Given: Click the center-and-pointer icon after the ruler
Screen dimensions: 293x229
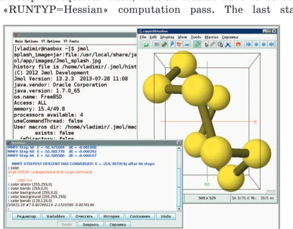Looking at the screenshot, I should [220, 45].
